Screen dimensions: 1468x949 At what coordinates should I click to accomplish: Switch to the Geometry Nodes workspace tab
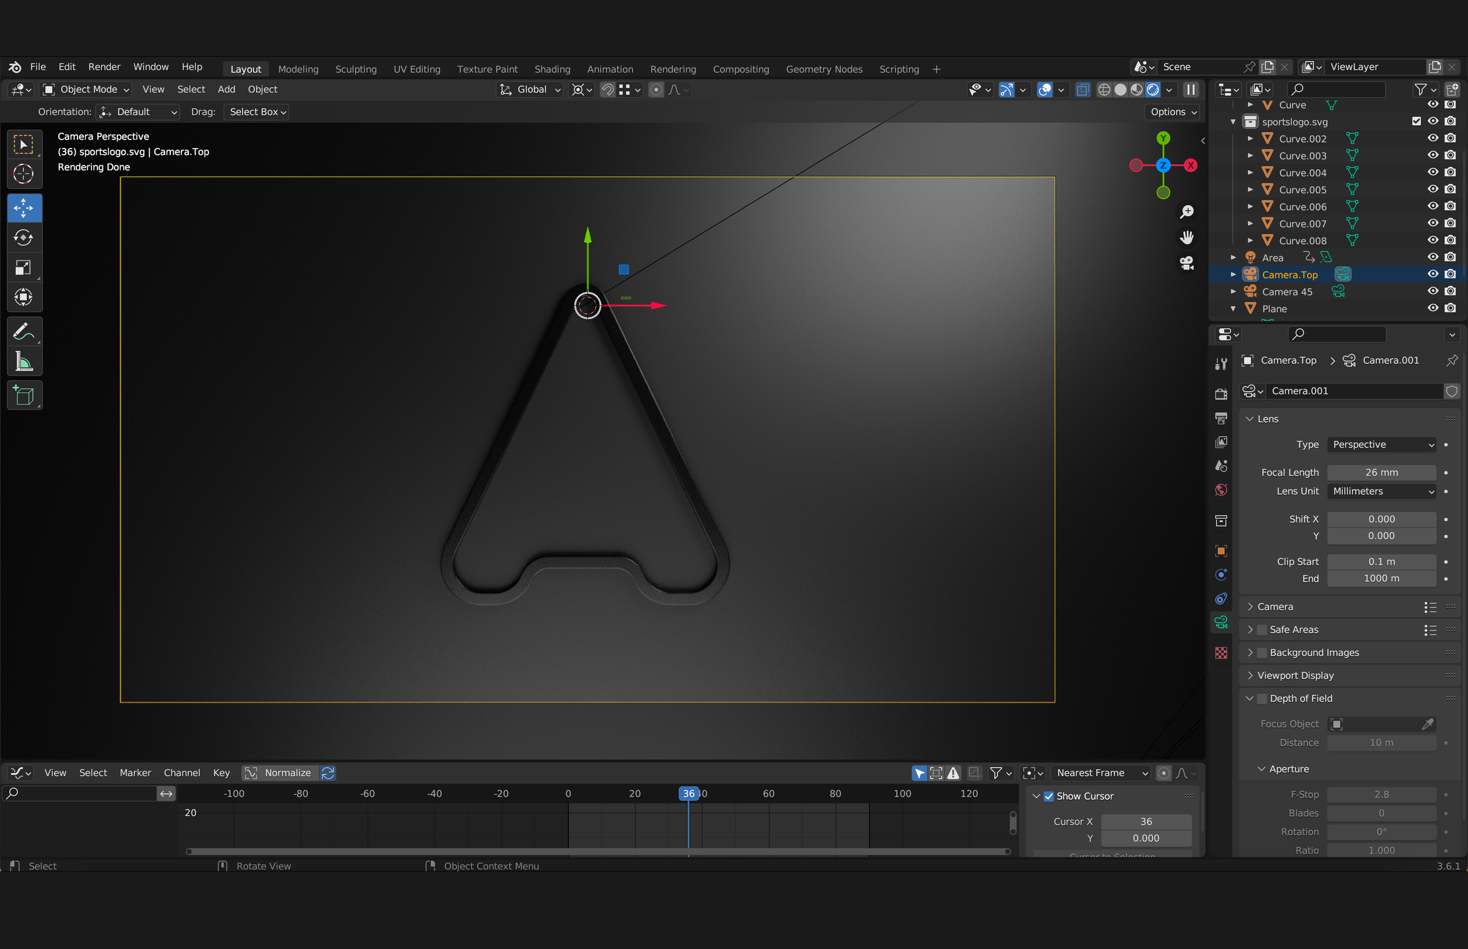tap(824, 70)
